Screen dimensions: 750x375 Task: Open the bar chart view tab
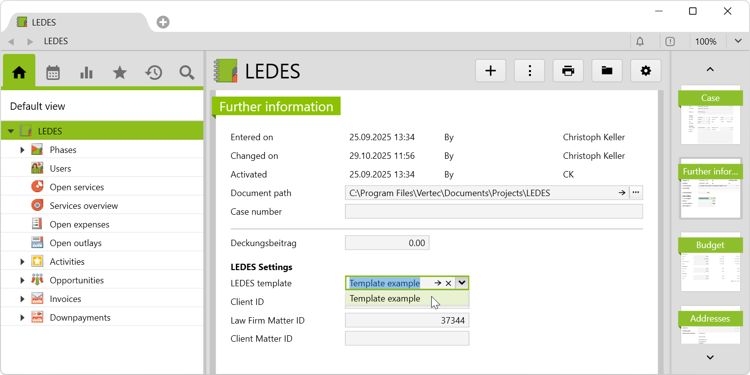[86, 73]
